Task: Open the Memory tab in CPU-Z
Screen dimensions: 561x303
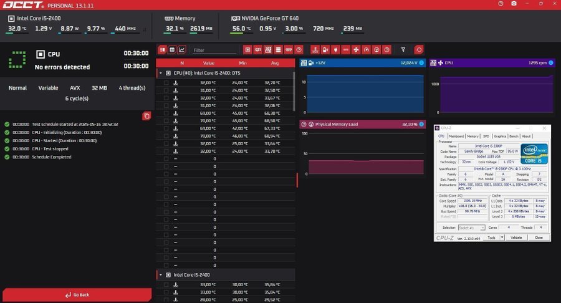Action: tap(473, 136)
